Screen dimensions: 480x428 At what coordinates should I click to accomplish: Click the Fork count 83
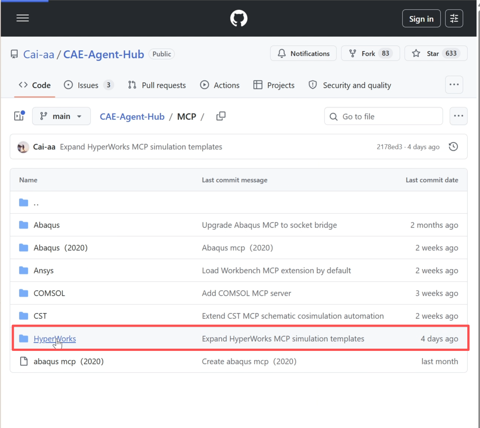pyautogui.click(x=385, y=54)
